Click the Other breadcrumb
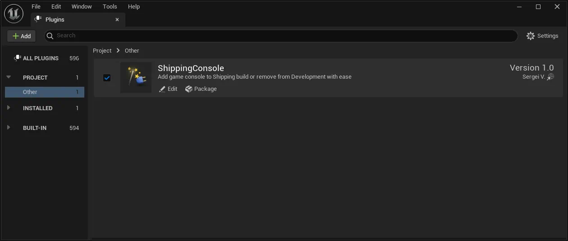The image size is (568, 241). click(x=132, y=50)
